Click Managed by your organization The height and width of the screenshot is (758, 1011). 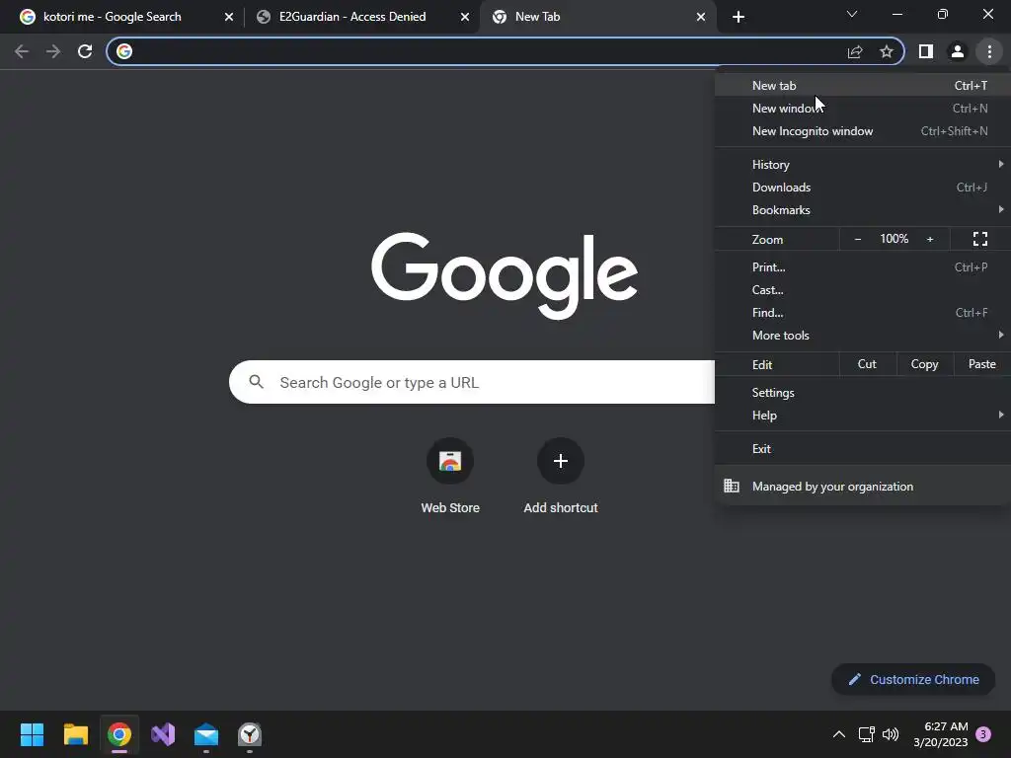(x=863, y=487)
